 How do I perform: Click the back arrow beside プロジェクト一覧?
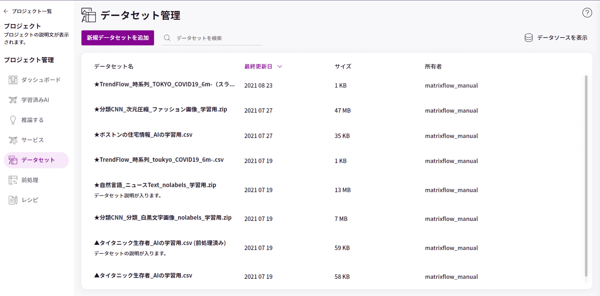coord(6,11)
